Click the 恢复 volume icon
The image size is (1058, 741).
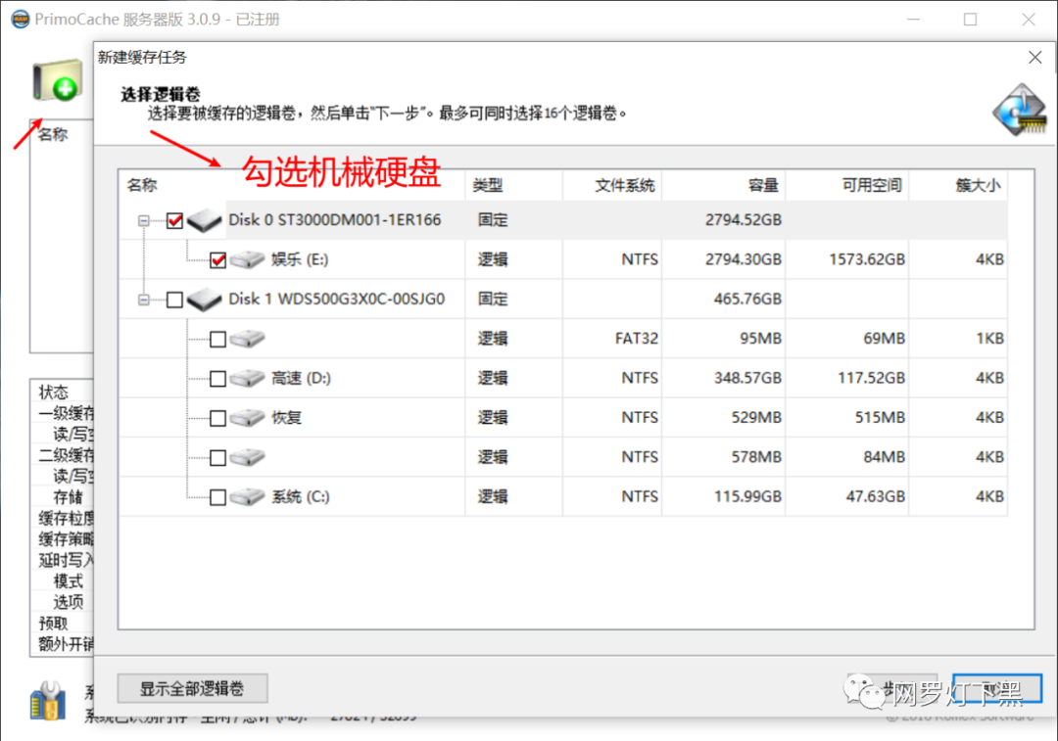[x=247, y=418]
